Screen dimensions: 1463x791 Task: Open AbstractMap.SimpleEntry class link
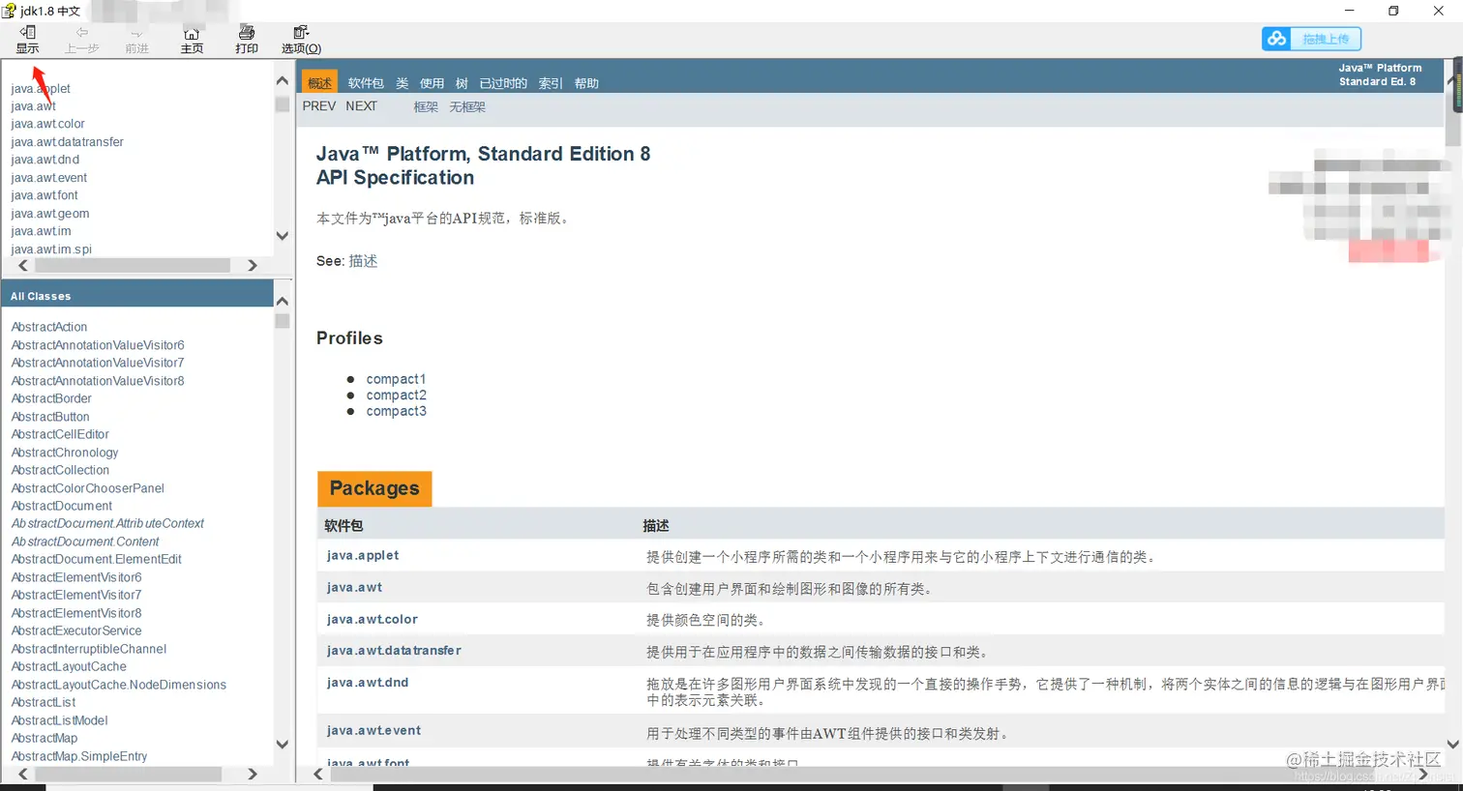coord(79,756)
